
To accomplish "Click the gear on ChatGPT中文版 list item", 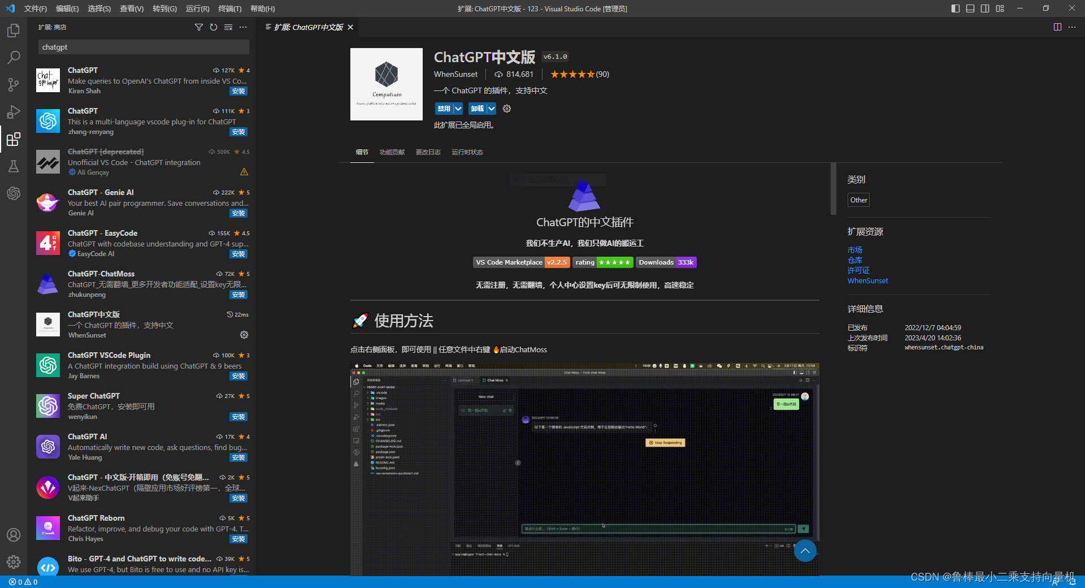I will 244,335.
